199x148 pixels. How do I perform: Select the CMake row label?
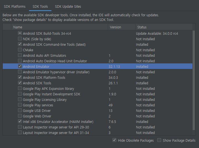[x=28, y=50]
